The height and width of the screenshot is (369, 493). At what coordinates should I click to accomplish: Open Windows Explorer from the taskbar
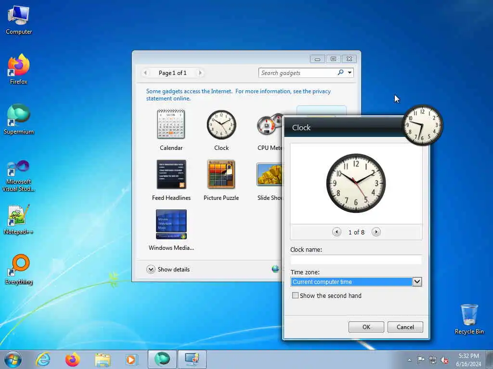[103, 360]
